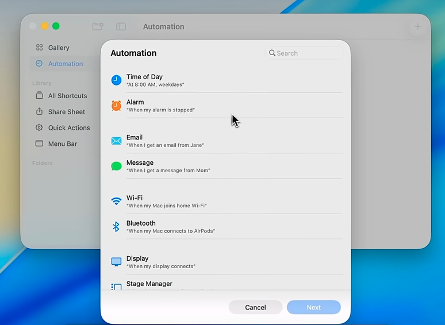The width and height of the screenshot is (445, 325).
Task: Click the Gallery grid icon in sidebar
Action: 40,47
